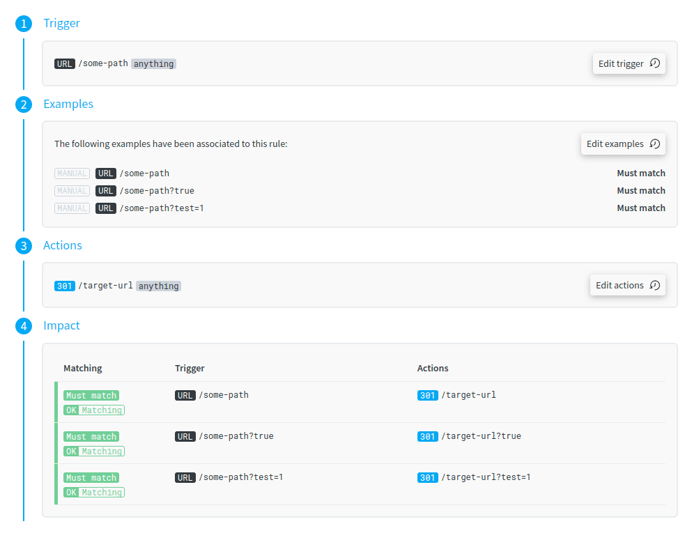Click the URL badge in the Trigger section
692x533 pixels.
(x=64, y=64)
